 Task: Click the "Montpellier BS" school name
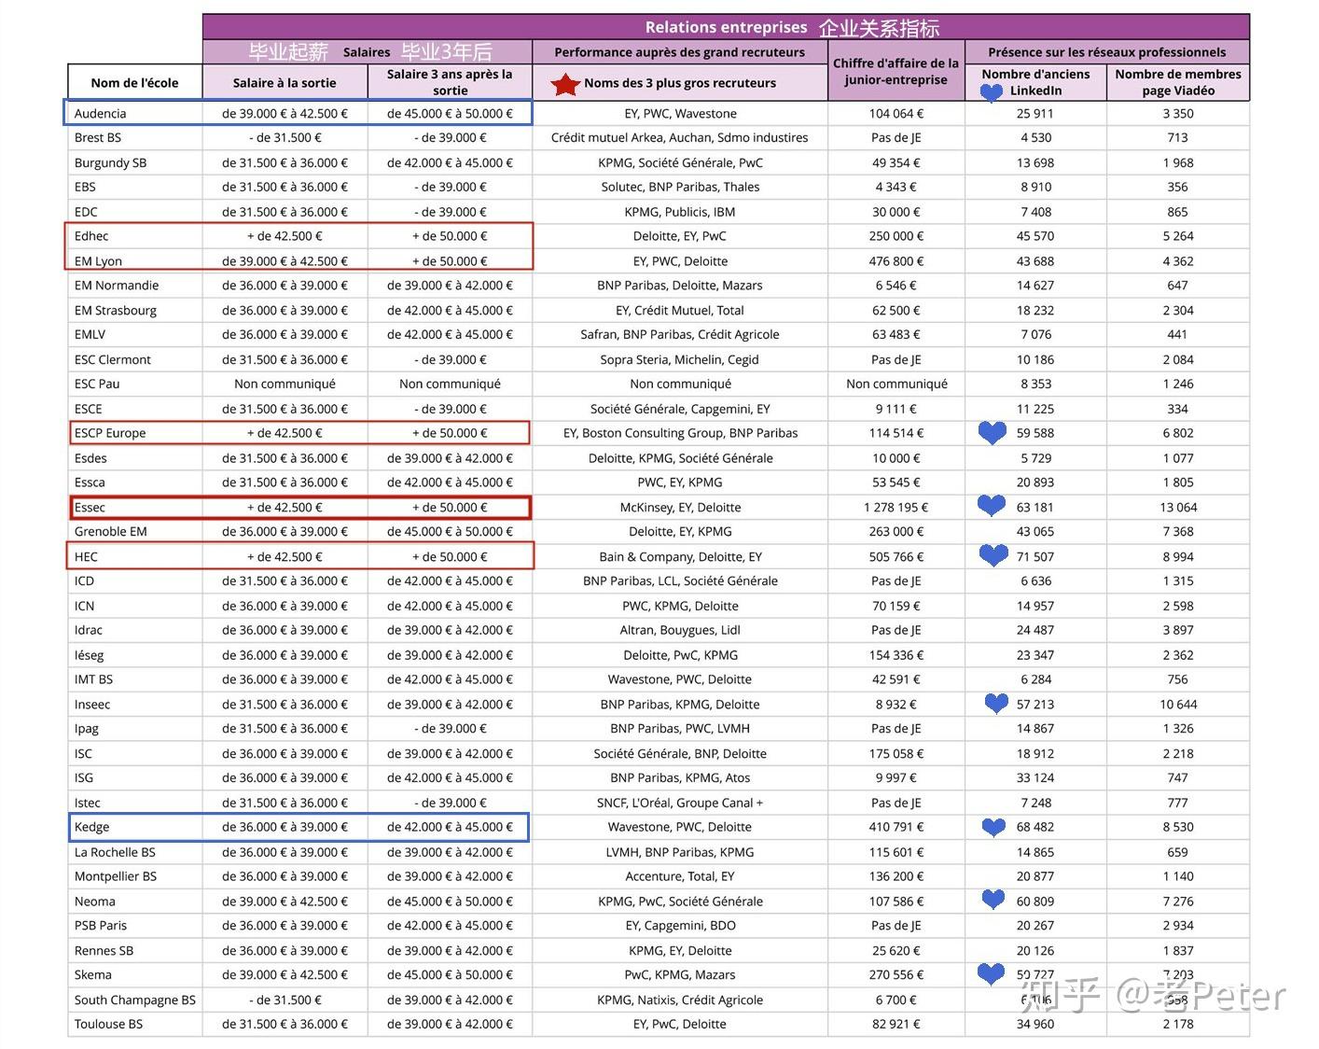click(x=116, y=876)
